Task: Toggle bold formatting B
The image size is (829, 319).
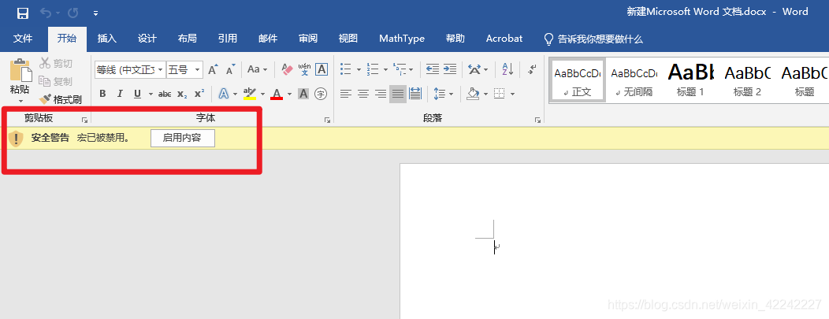Action: [102, 94]
